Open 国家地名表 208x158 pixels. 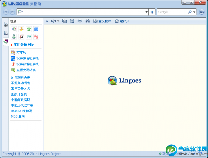pos(19,94)
